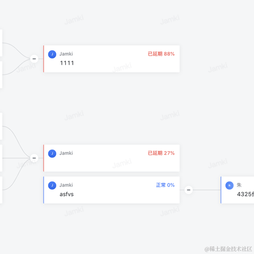This screenshot has width=254, height=254.
Task: Select the Jamki owner name above asfvs
Action: coord(66,185)
